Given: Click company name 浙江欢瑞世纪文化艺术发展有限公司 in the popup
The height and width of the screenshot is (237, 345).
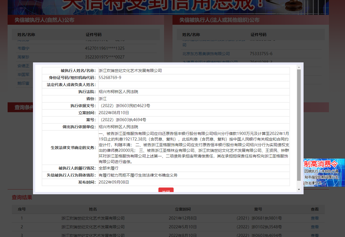Looking at the screenshot, I should tap(130, 71).
